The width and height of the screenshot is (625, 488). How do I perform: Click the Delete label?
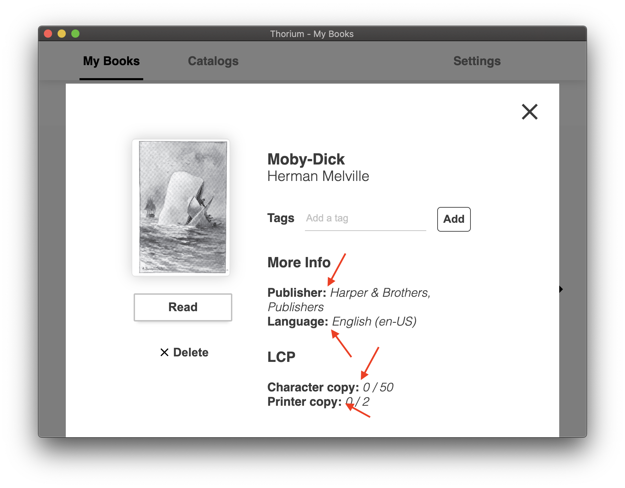pyautogui.click(x=191, y=352)
